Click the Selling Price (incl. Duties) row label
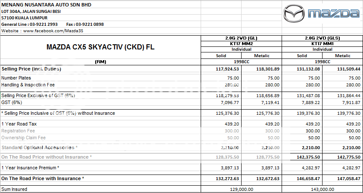363x193 pixels. coord(31,69)
